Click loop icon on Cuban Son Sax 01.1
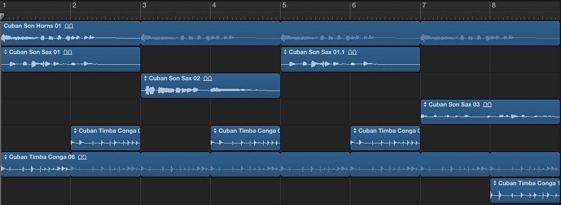This screenshot has width=561, height=205. (x=352, y=52)
